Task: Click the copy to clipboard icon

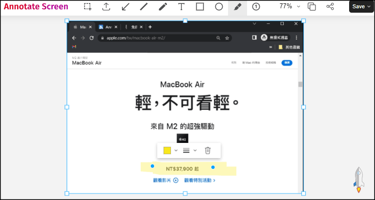Action: (312, 7)
